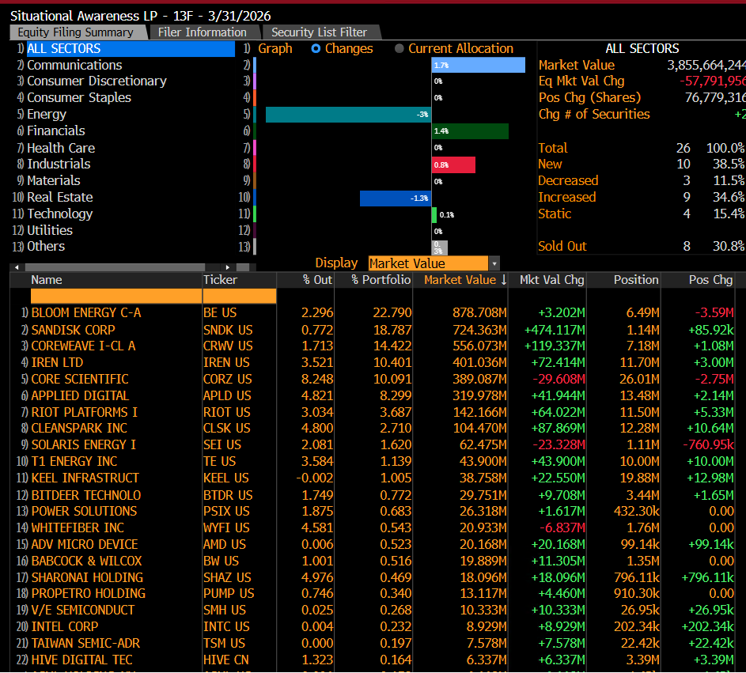Open the TAIWAN SEMIC-ADR holding
The height and width of the screenshot is (673, 746).
[x=85, y=644]
